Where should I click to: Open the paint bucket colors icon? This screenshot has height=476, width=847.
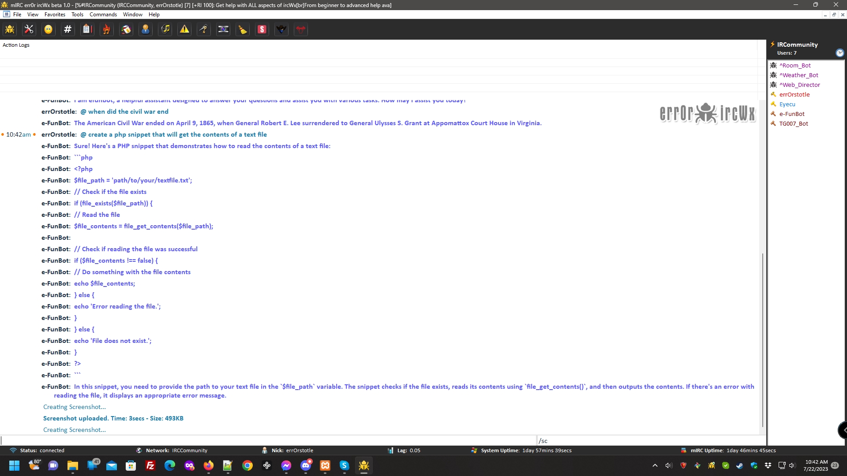coord(126,30)
